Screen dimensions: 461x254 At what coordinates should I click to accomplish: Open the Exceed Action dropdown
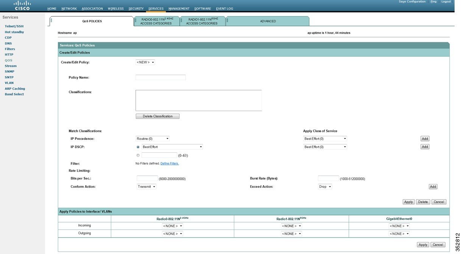[x=325, y=187]
